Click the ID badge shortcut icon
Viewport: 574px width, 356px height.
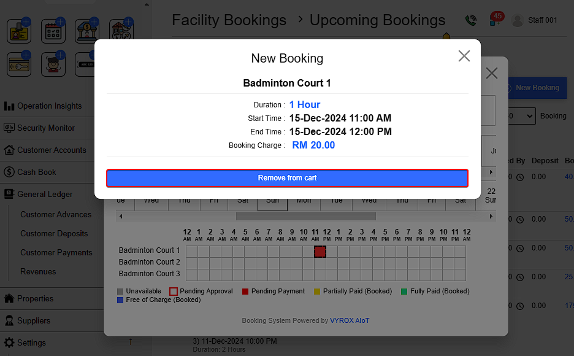pos(19,31)
